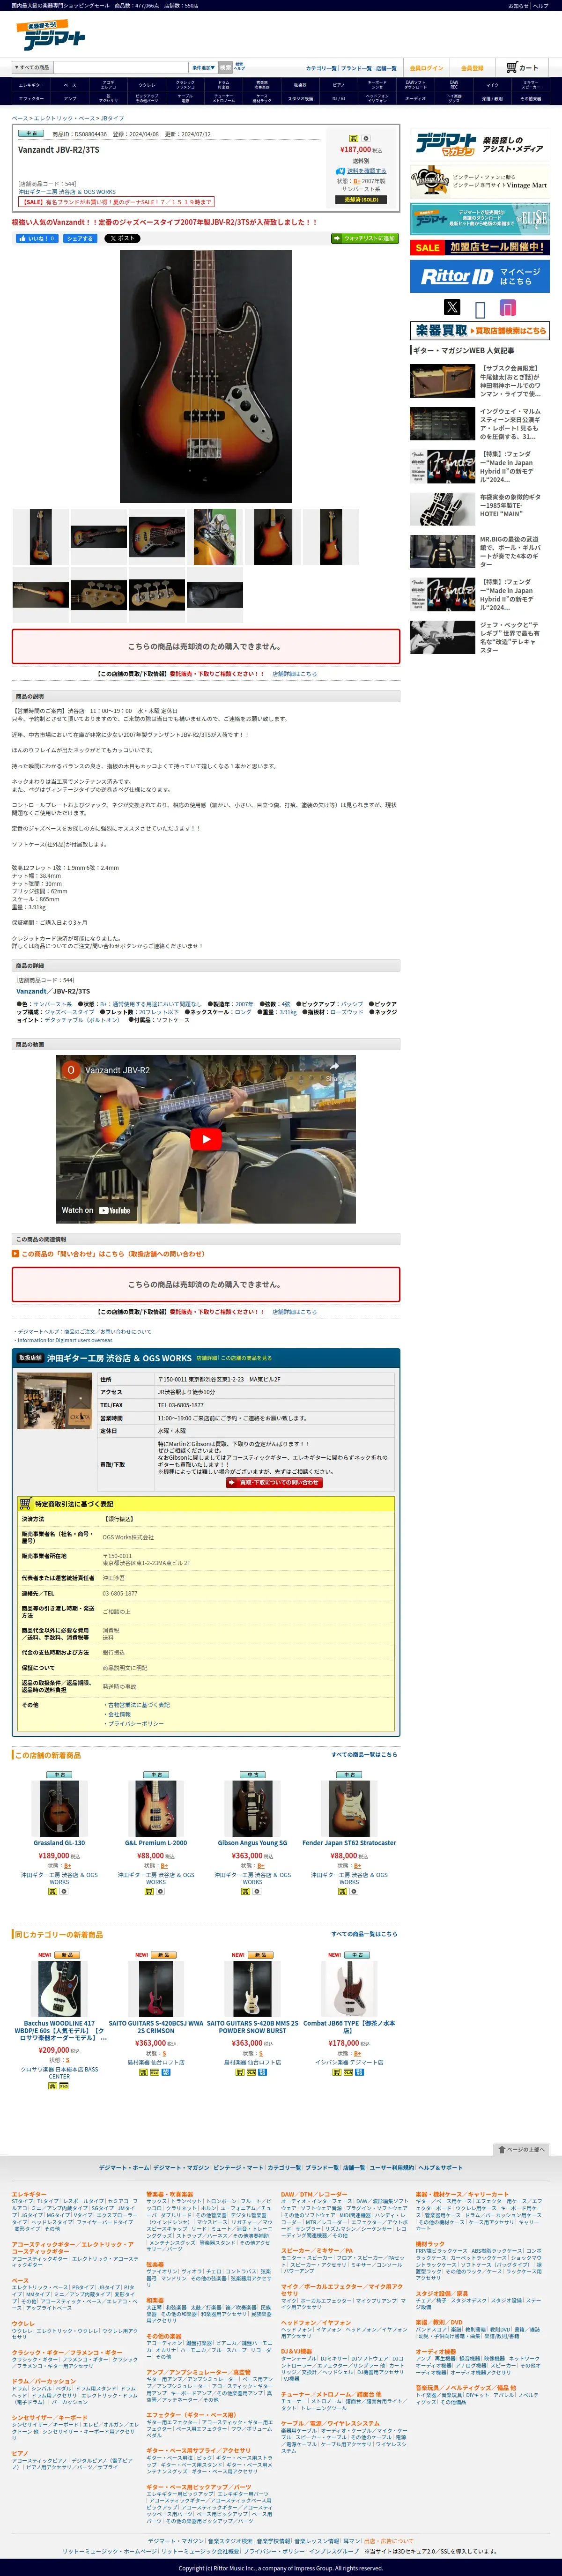Screen dimensions: 562x2576
Task: Click the X Post button
Action: coord(122,239)
